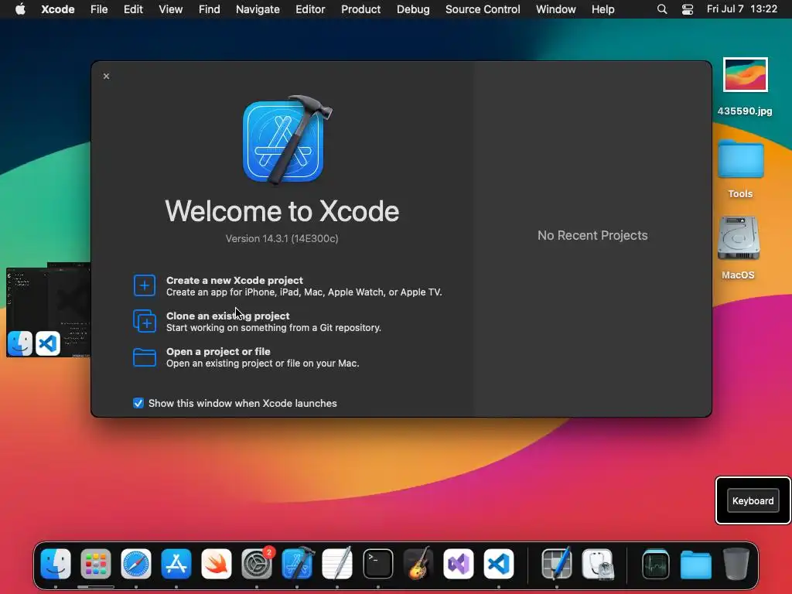Open Launchpad from the Dock
This screenshot has width=792, height=594.
click(x=95, y=564)
